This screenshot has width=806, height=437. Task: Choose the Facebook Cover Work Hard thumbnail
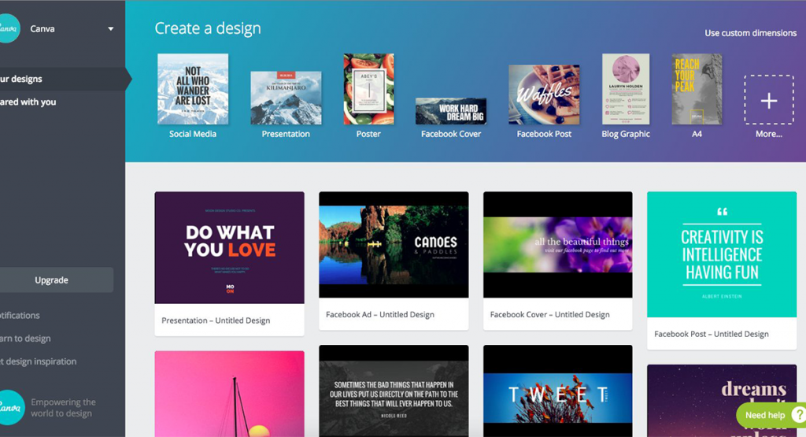pos(451,111)
